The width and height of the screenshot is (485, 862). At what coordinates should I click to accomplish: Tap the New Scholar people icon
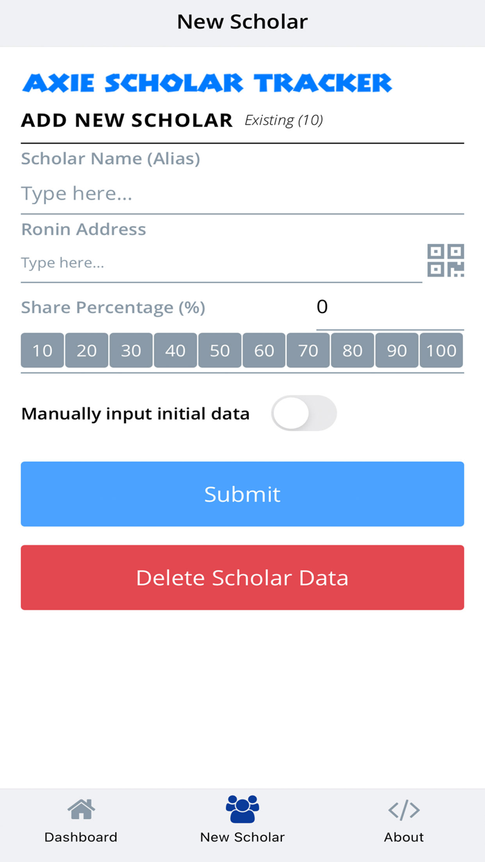242,808
